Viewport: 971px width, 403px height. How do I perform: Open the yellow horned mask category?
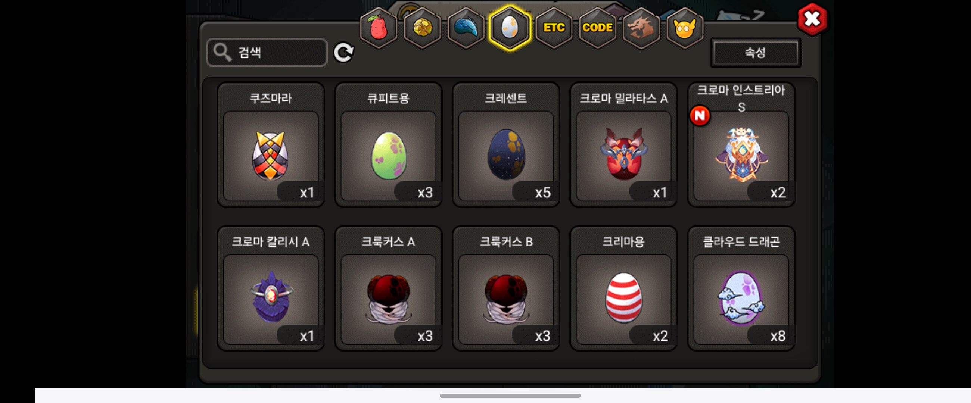tap(685, 28)
